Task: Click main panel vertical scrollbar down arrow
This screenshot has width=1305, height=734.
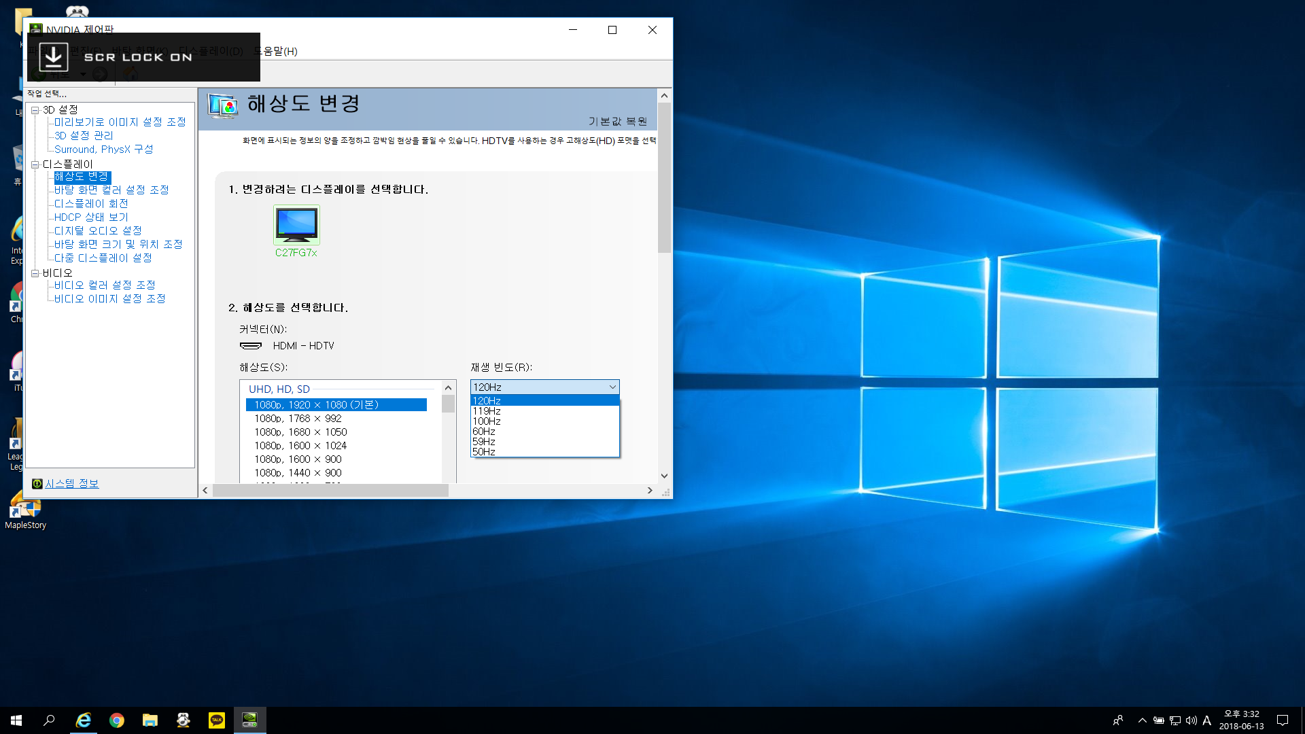Action: pos(664,476)
